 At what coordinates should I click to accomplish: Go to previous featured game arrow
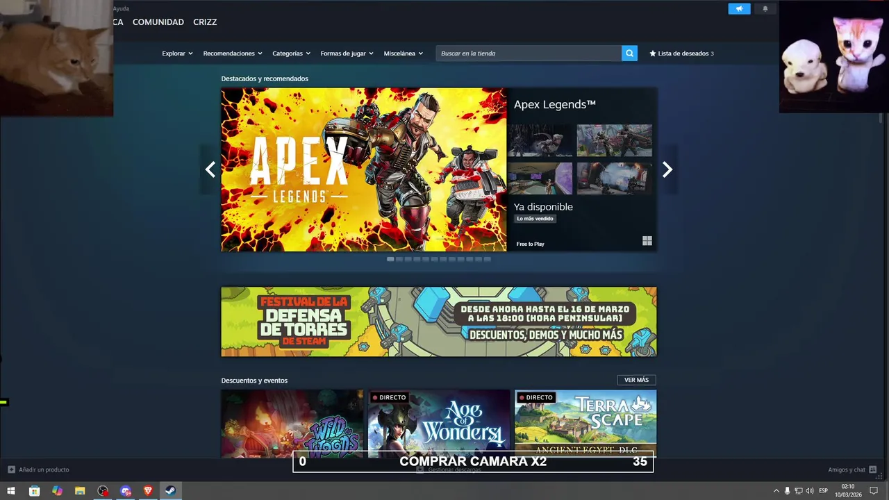(210, 169)
